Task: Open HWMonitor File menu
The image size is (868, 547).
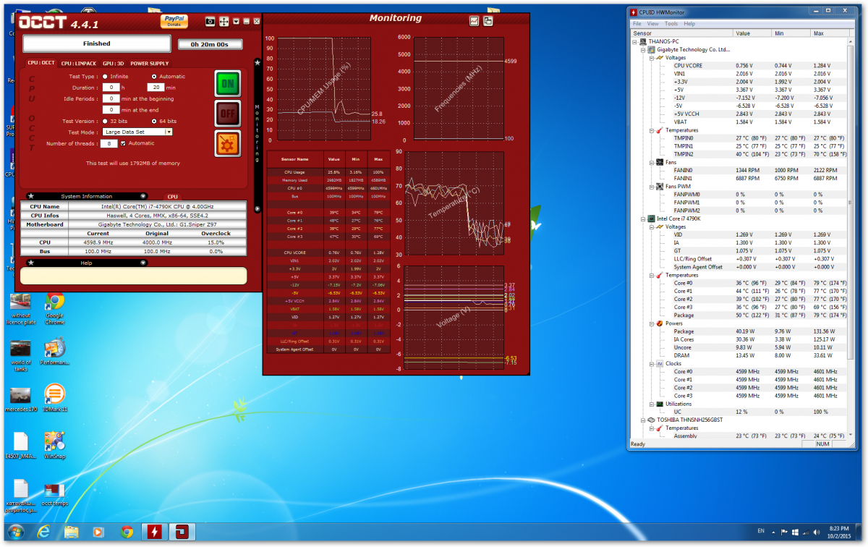Action: [x=637, y=24]
